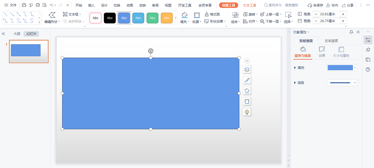Click the Print icon
Image resolution: width=374 pixels, height=168 pixels.
(x=38, y=5)
